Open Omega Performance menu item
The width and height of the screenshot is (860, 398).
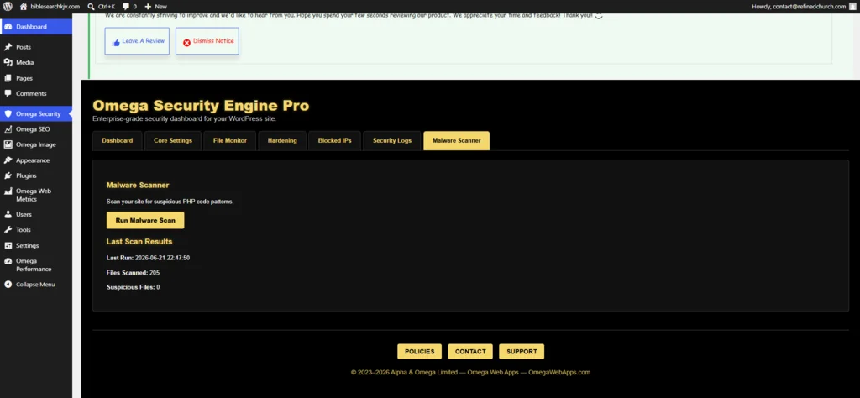tap(35, 264)
